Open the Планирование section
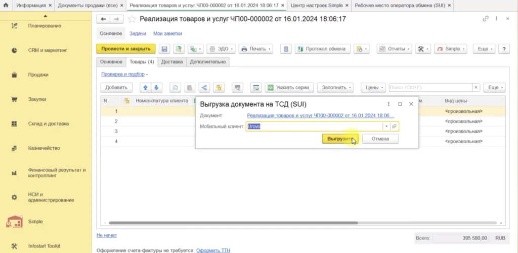Screen dimensions: 518x253 (x=46, y=26)
